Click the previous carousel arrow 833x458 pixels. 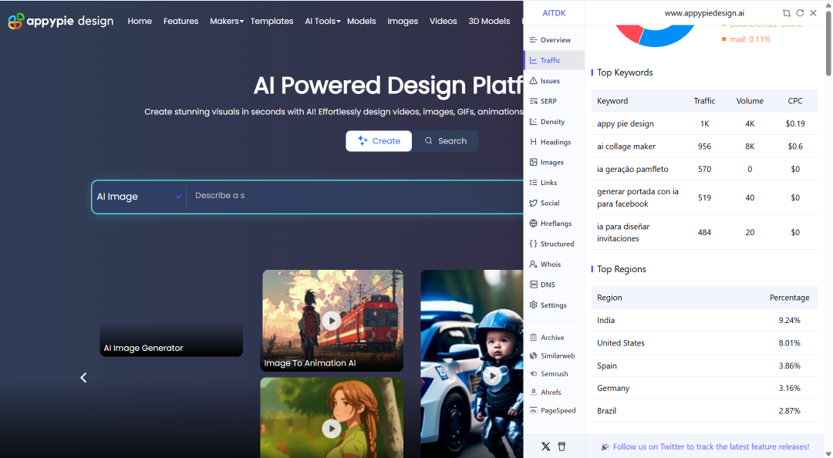(x=83, y=378)
